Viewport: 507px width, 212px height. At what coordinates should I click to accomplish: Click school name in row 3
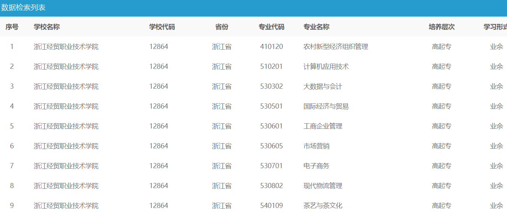click(66, 86)
